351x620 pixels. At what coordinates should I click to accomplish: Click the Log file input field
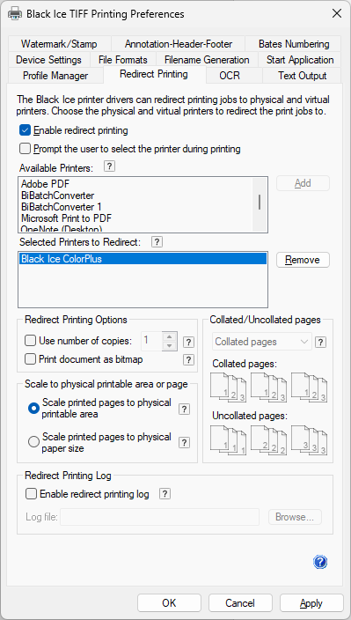coord(159,517)
